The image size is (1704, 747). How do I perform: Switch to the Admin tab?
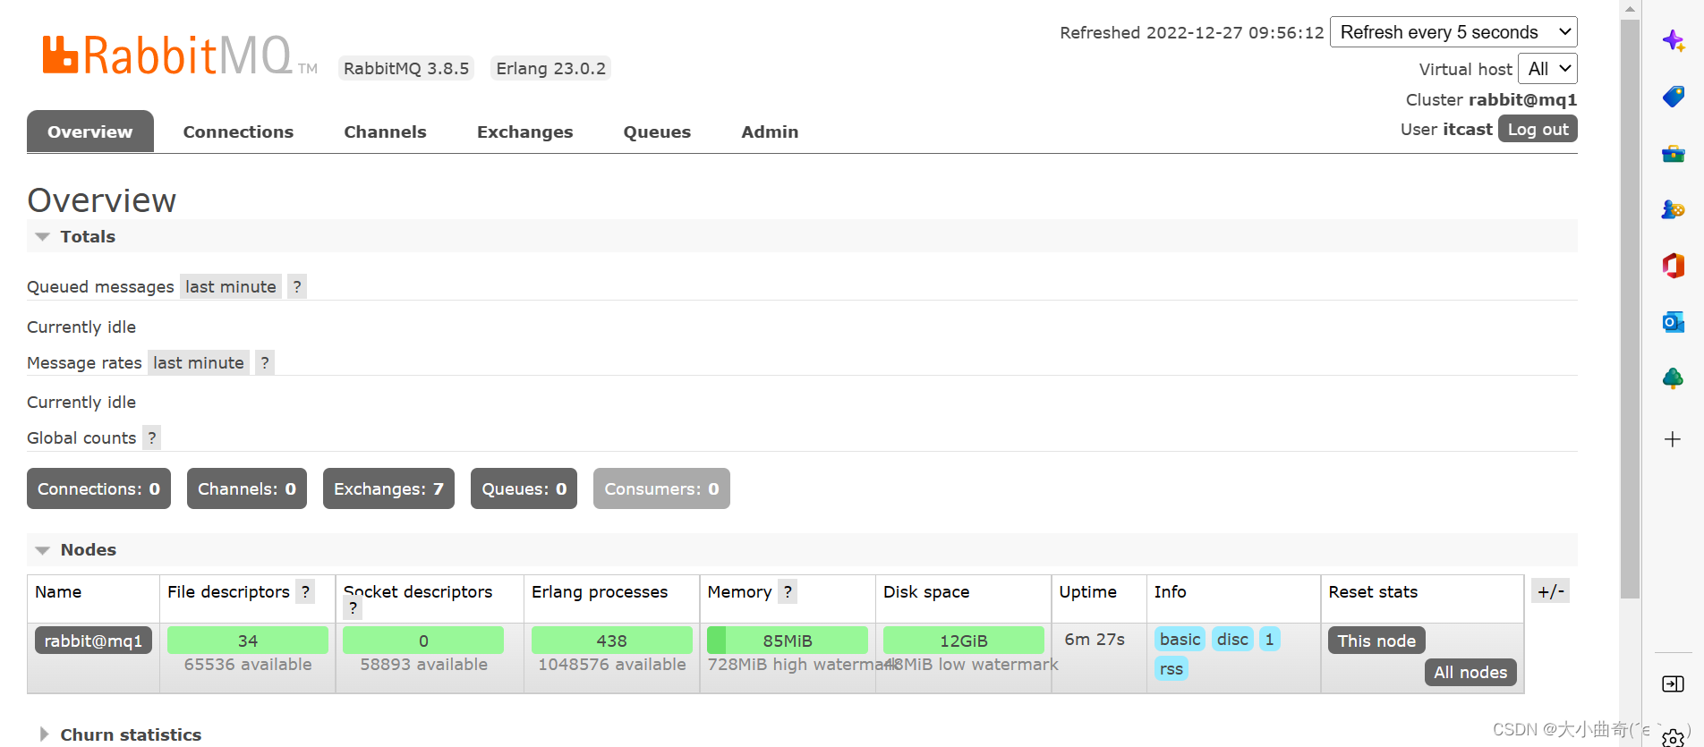point(770,132)
